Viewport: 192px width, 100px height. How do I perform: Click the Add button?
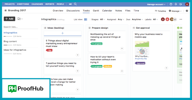tap(9, 19)
